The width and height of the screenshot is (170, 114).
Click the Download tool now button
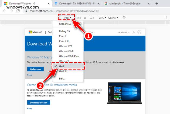tap(39, 102)
